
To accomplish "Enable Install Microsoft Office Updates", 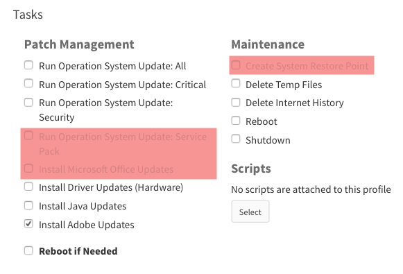I will [28, 169].
